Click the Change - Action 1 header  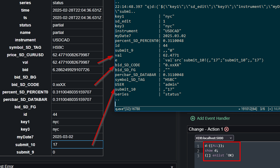point(206,129)
